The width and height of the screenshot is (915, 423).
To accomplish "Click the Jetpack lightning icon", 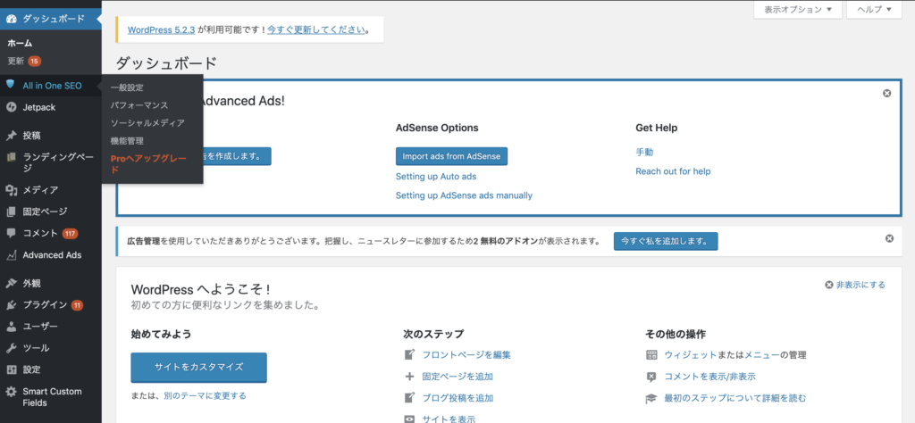I will click(11, 107).
